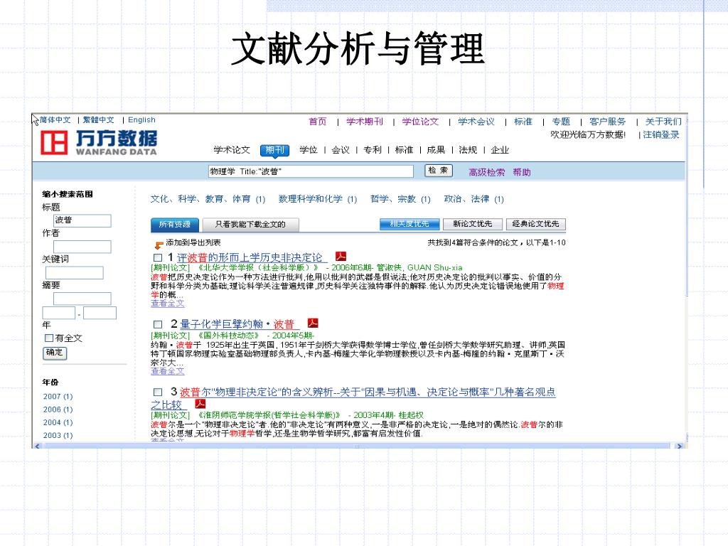728x546 pixels.
Task: Click the 确定 confirm button
Action: [x=55, y=353]
